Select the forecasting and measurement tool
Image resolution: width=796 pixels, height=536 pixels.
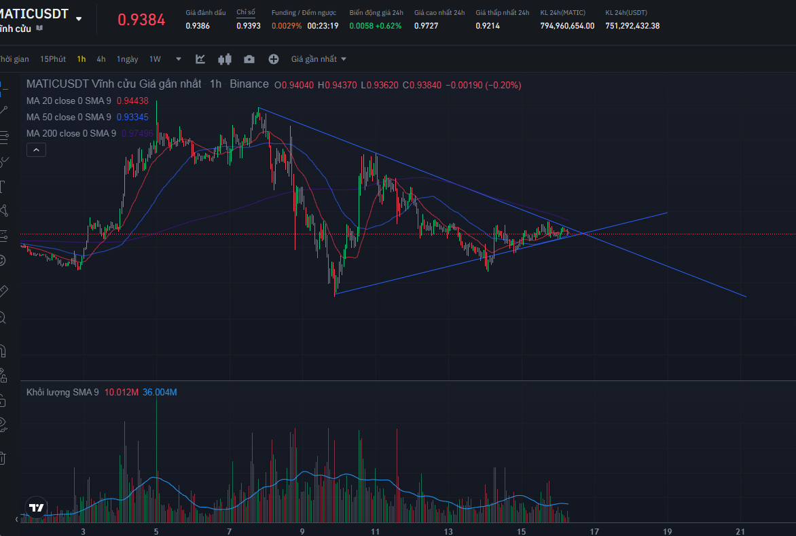point(3,236)
